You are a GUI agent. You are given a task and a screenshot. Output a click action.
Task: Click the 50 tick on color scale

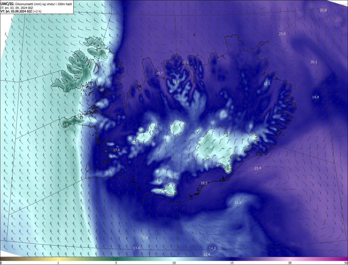(346, 263)
